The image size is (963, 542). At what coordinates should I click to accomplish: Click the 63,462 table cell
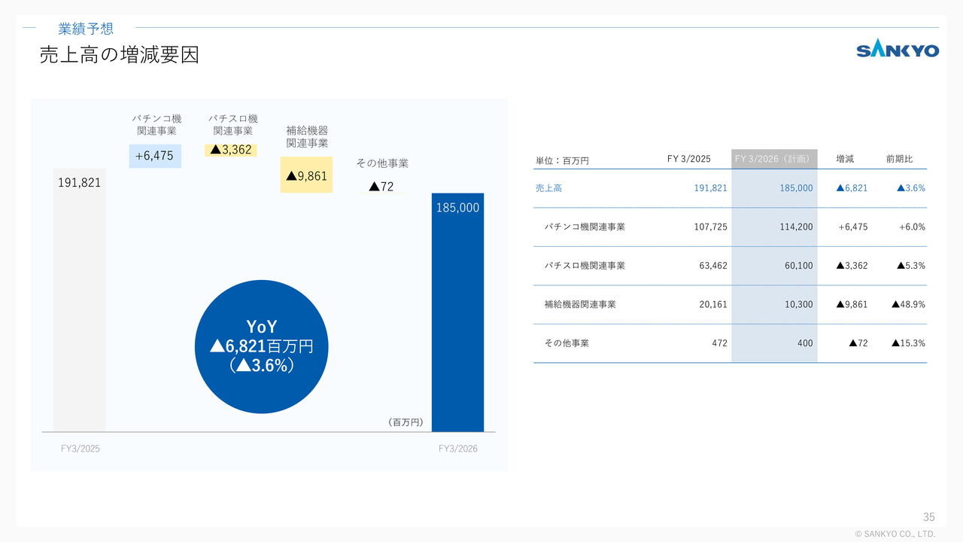pyautogui.click(x=713, y=266)
